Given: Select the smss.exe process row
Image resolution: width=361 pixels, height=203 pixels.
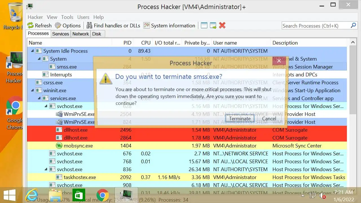Looking at the screenshot, I should click(187, 67).
